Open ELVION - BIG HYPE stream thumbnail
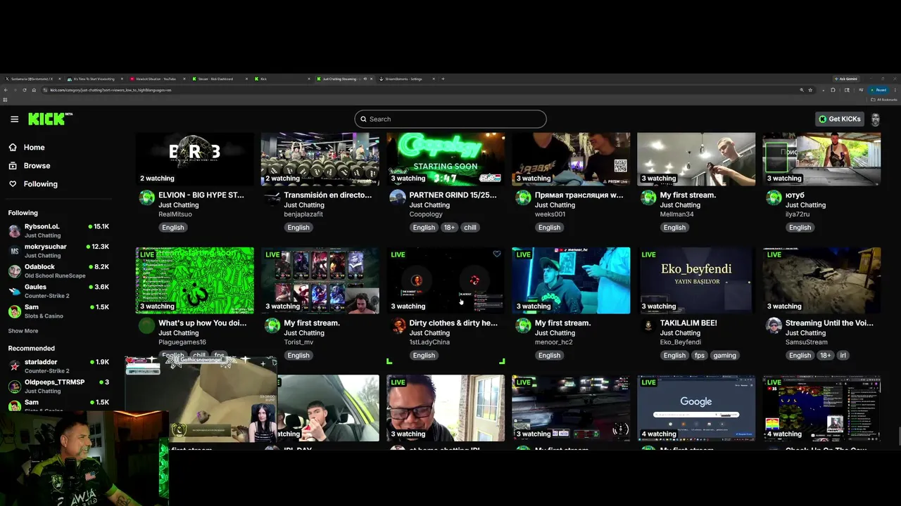This screenshot has width=901, height=506. [195, 159]
